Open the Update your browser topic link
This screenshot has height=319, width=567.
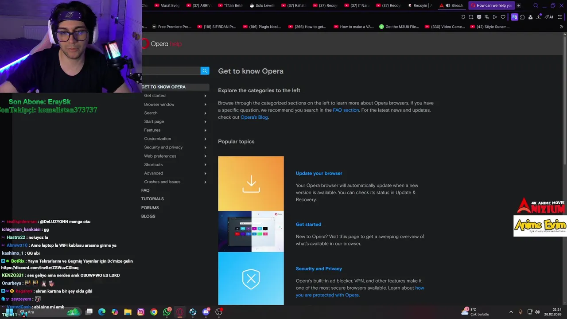[x=319, y=173]
